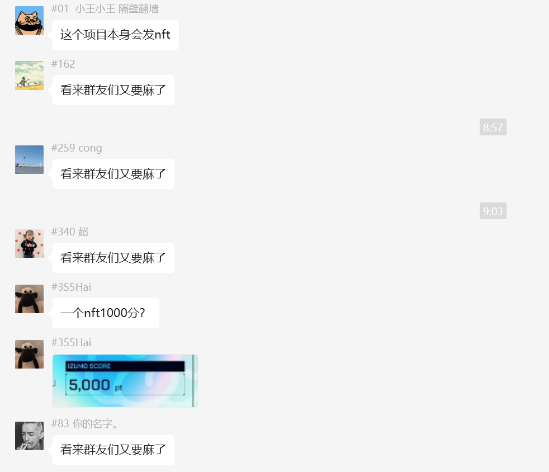This screenshot has width=549, height=472.
Task: Click the sender name '#259 cong'
Action: tap(77, 148)
